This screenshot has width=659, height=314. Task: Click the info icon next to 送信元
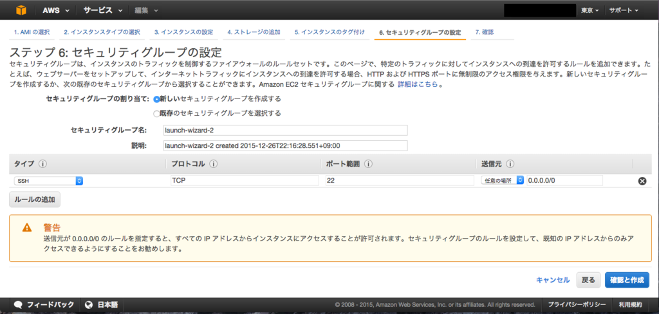click(510, 164)
